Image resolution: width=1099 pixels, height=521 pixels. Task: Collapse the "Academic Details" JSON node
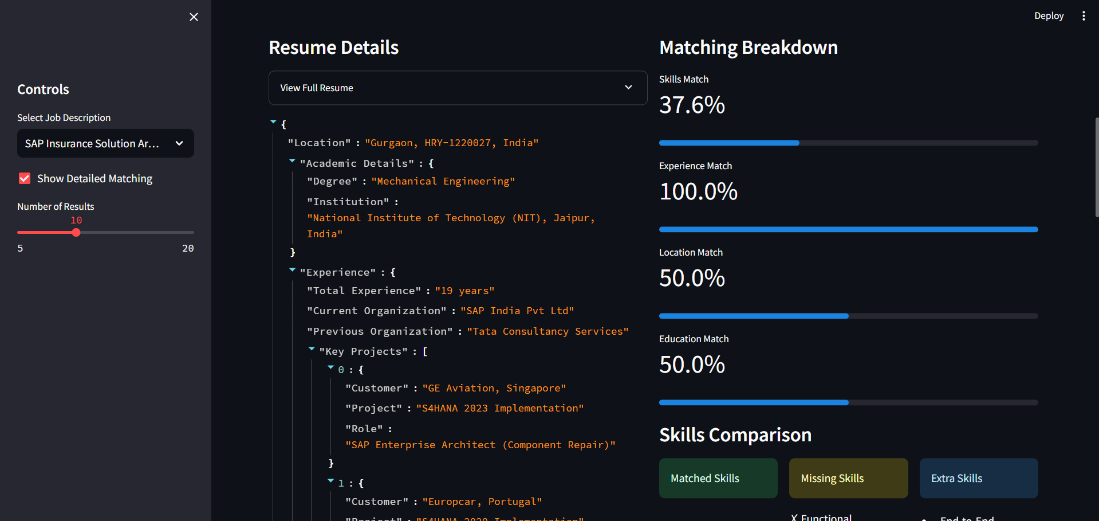pyautogui.click(x=292, y=161)
